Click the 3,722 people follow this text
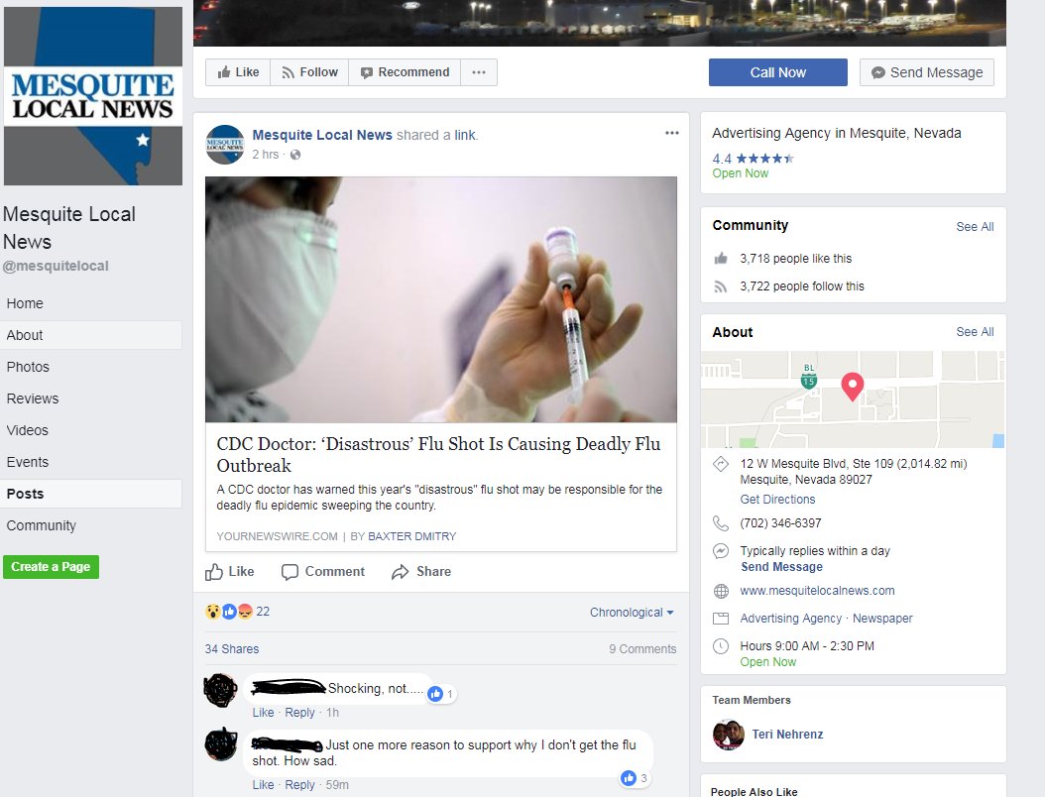Screen dimensions: 1045x797 pos(802,286)
